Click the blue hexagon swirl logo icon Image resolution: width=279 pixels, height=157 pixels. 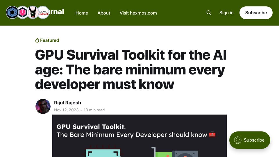tap(12, 13)
